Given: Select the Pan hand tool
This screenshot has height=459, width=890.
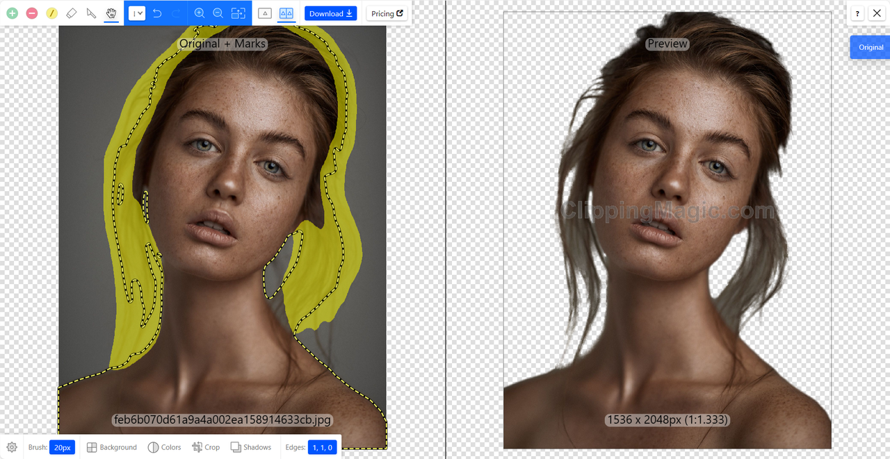Looking at the screenshot, I should [111, 13].
